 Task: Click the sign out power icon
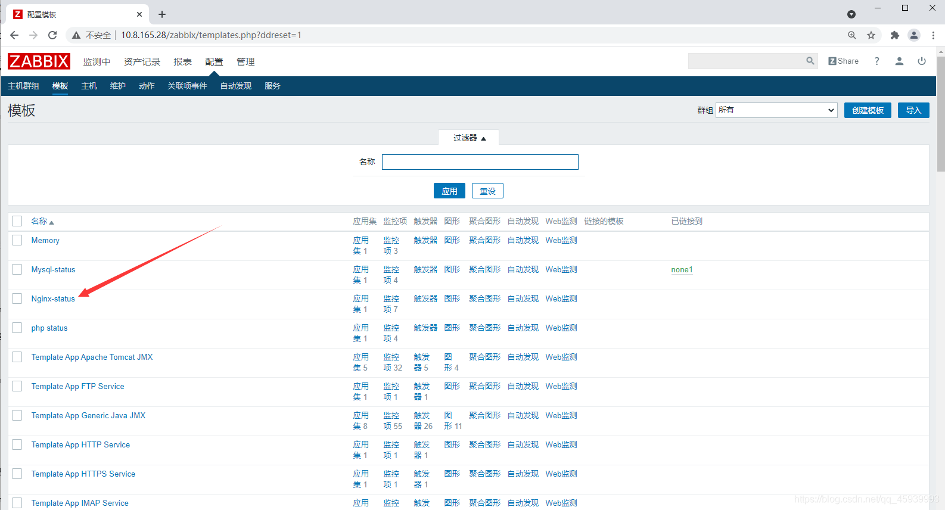coord(922,61)
